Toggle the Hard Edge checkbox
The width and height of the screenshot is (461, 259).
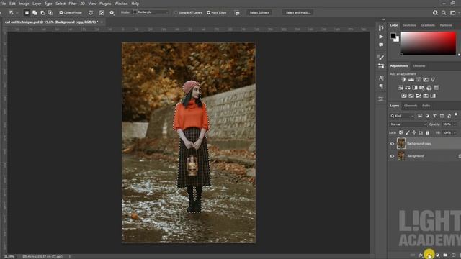(209, 13)
